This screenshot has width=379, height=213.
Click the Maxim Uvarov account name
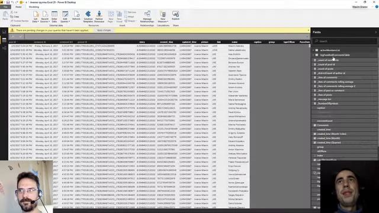[x=360, y=7]
